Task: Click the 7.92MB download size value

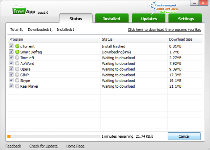Action: [175, 63]
